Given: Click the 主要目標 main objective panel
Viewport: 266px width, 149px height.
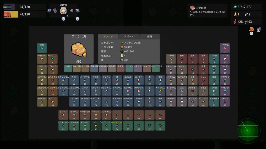Looking at the screenshot, I should 208,11.
